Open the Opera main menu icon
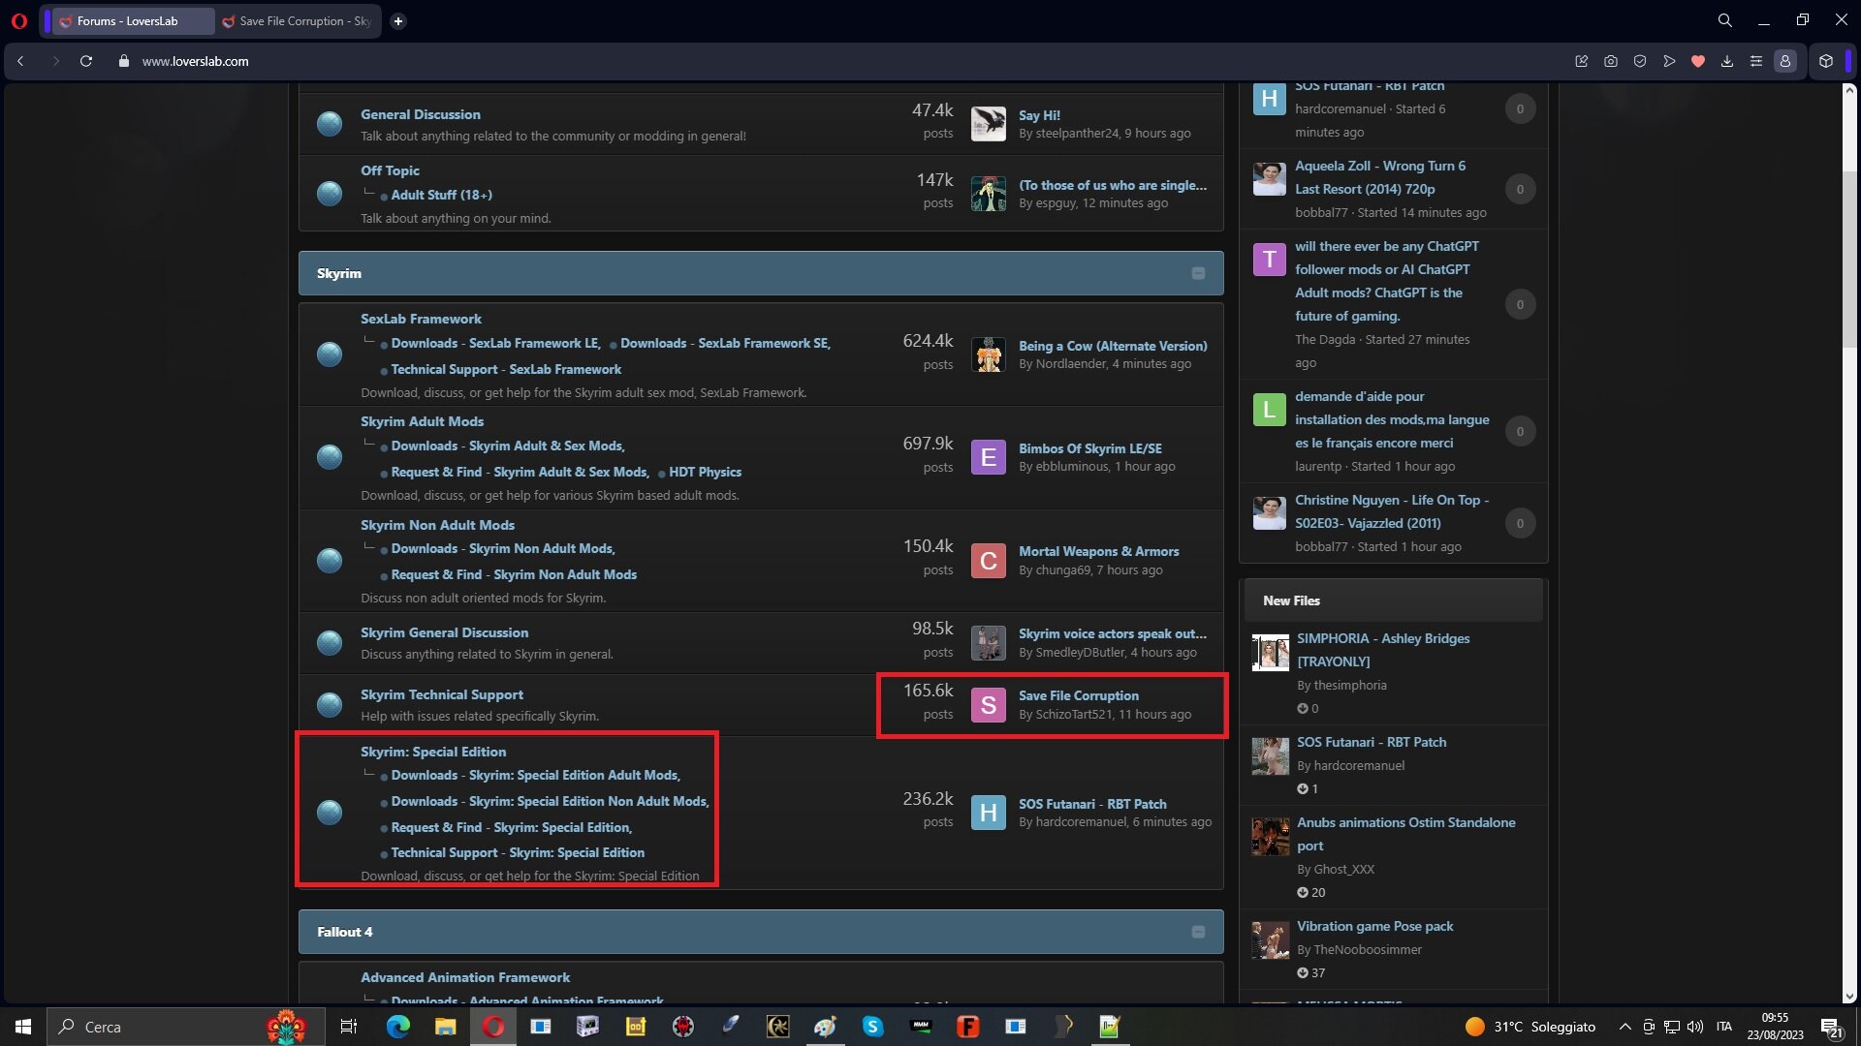1861x1046 pixels. click(x=18, y=20)
